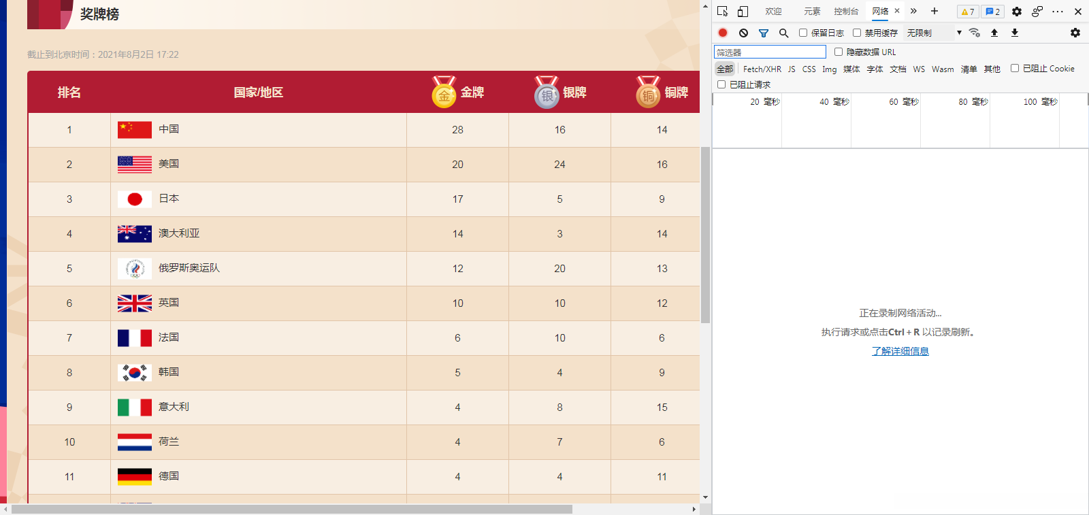Focus the 筛选器 filter input field

coord(770,52)
